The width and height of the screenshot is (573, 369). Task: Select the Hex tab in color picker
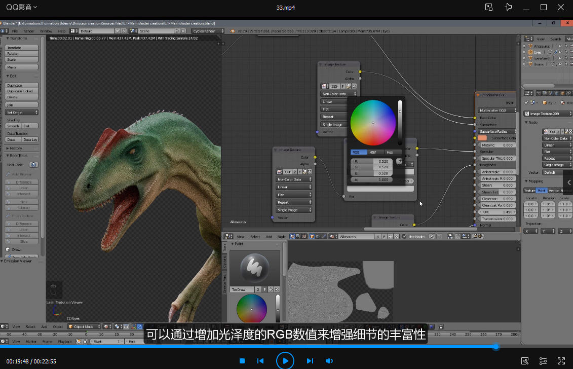(392, 152)
